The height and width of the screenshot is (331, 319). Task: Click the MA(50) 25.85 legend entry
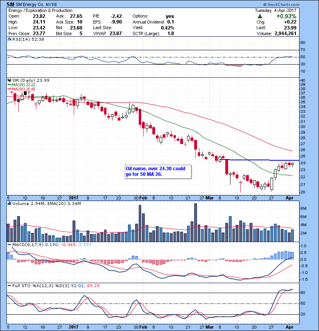[x=21, y=89]
